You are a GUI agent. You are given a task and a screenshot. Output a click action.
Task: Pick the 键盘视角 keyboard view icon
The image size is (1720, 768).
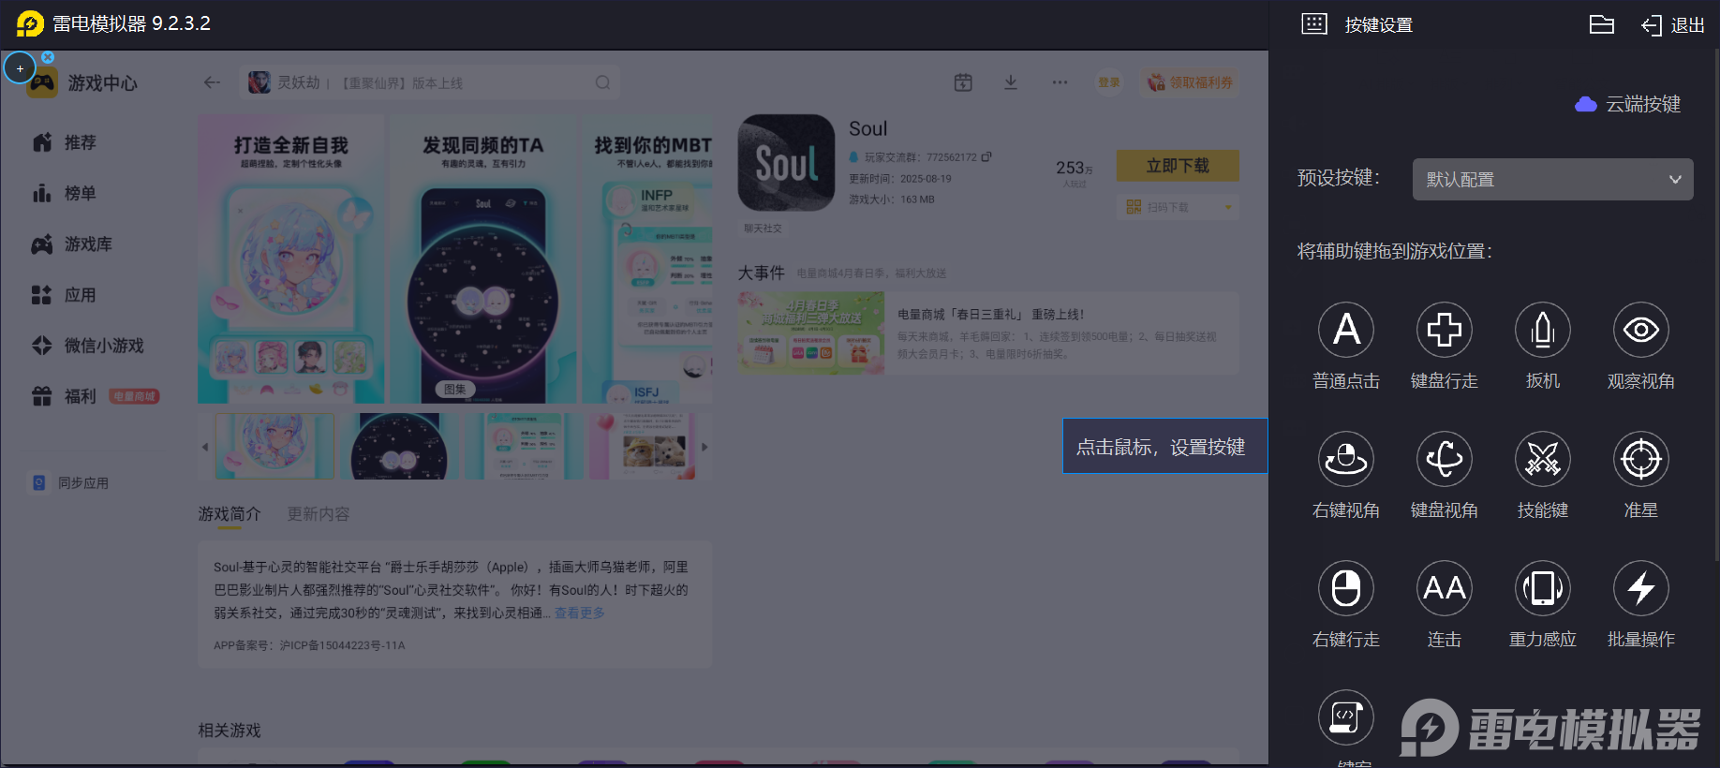(1445, 459)
